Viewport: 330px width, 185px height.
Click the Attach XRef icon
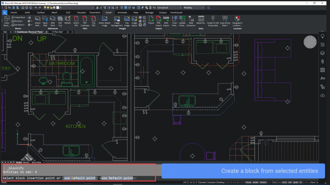point(38,21)
